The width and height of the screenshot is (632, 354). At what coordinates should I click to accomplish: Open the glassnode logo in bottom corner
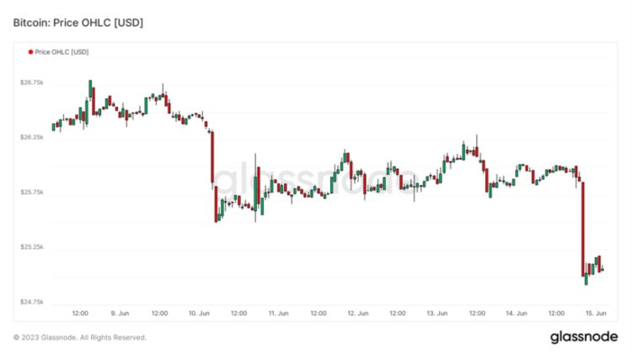(583, 337)
